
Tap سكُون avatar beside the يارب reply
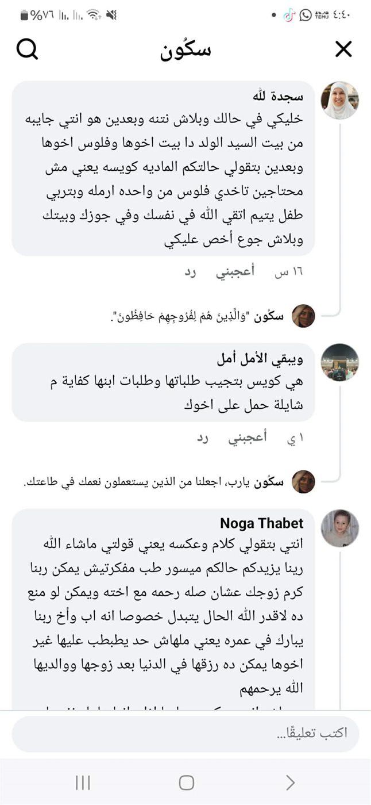303,482
